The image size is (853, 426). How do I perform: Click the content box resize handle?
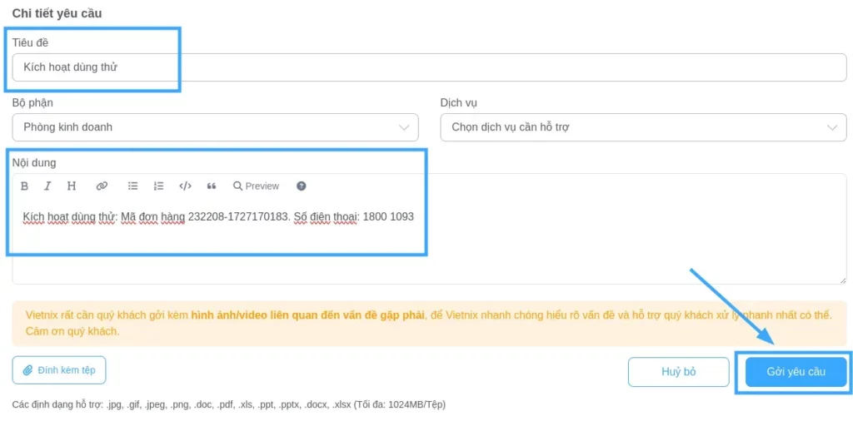842,280
